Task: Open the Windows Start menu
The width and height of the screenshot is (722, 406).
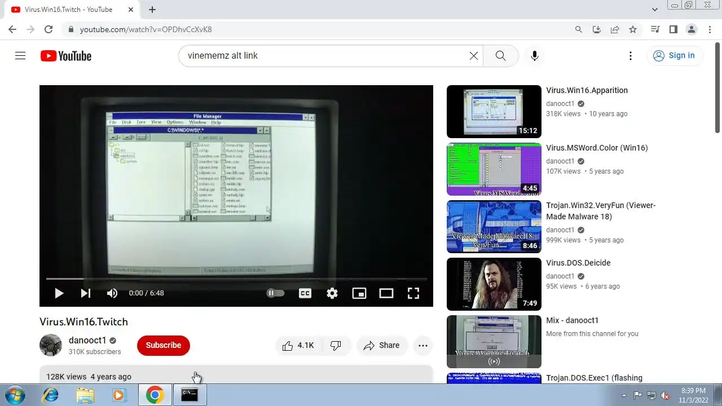Action: pyautogui.click(x=15, y=395)
